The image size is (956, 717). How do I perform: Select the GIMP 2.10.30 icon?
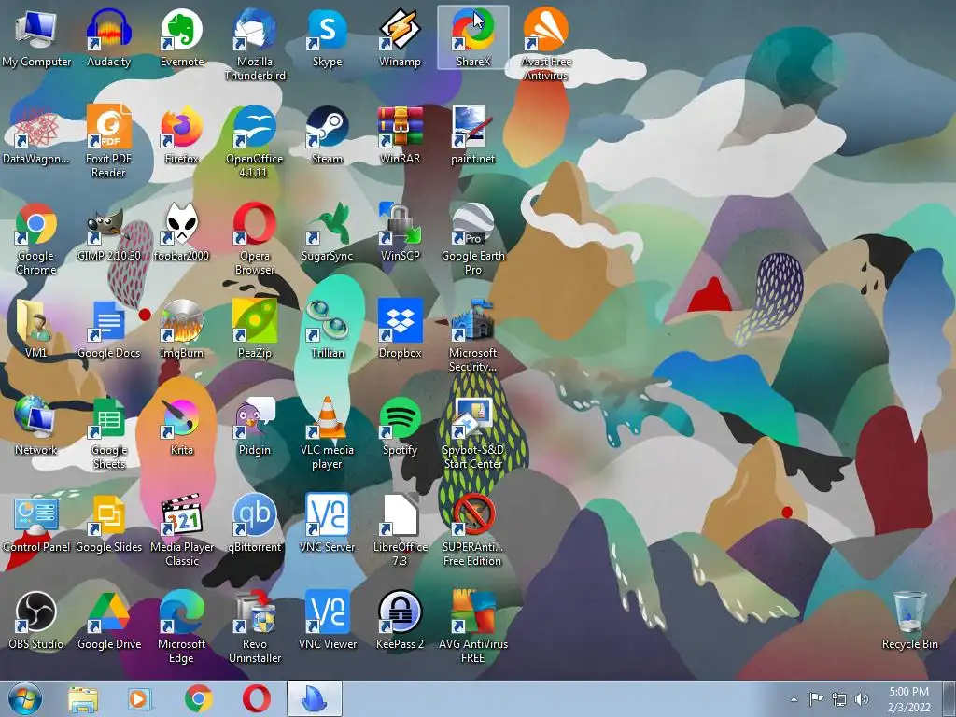click(x=108, y=232)
